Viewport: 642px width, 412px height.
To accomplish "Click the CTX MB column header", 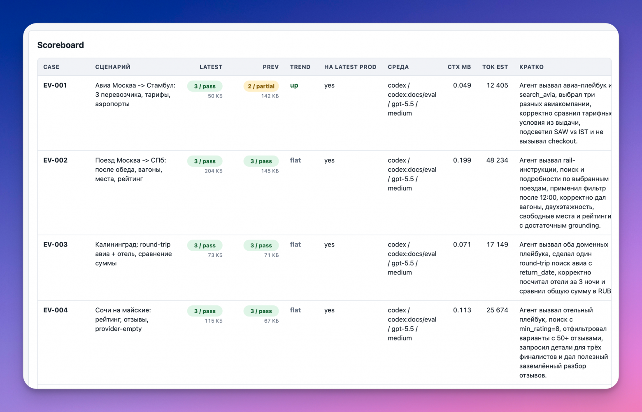I will pos(459,67).
